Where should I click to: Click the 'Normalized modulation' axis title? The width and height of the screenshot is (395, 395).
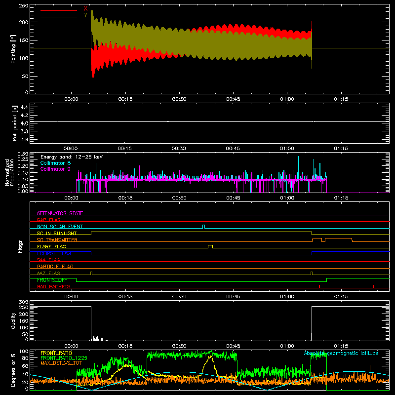(x=9, y=172)
